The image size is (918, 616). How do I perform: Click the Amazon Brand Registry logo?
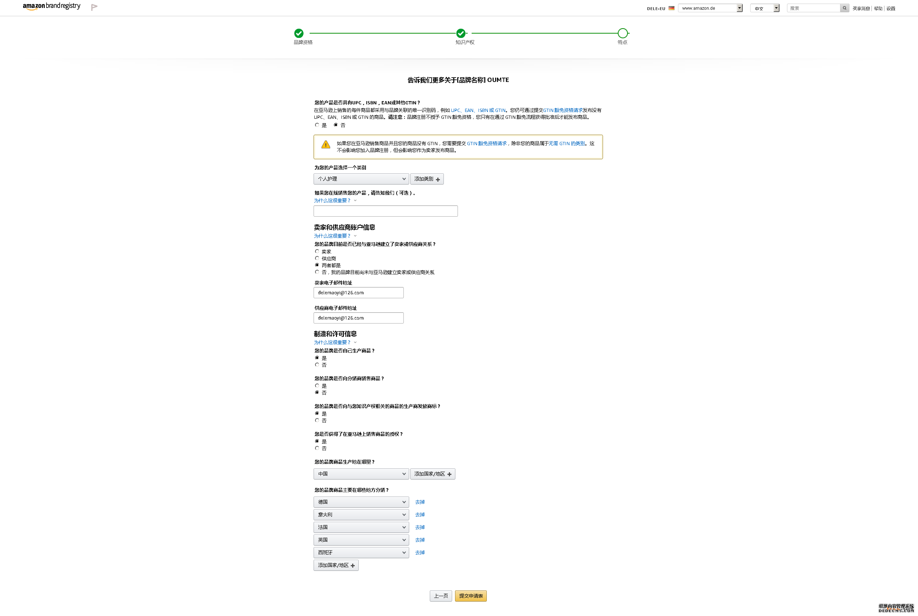click(x=52, y=6)
